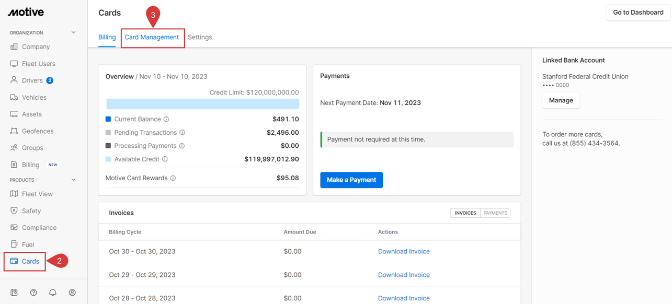672x304 pixels.
Task: Click the Motive Card Rewards info icon
Action: [173, 178]
